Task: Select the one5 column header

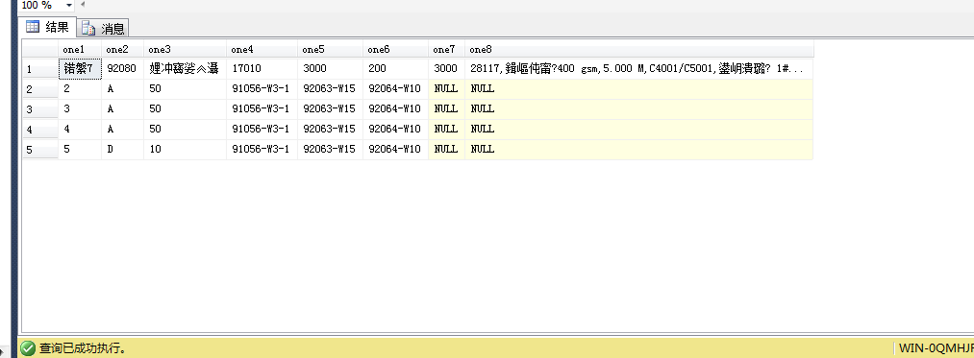Action: click(x=331, y=50)
